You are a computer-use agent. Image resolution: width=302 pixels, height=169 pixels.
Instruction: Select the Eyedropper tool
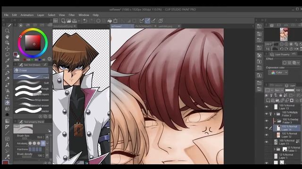(x=7, y=61)
